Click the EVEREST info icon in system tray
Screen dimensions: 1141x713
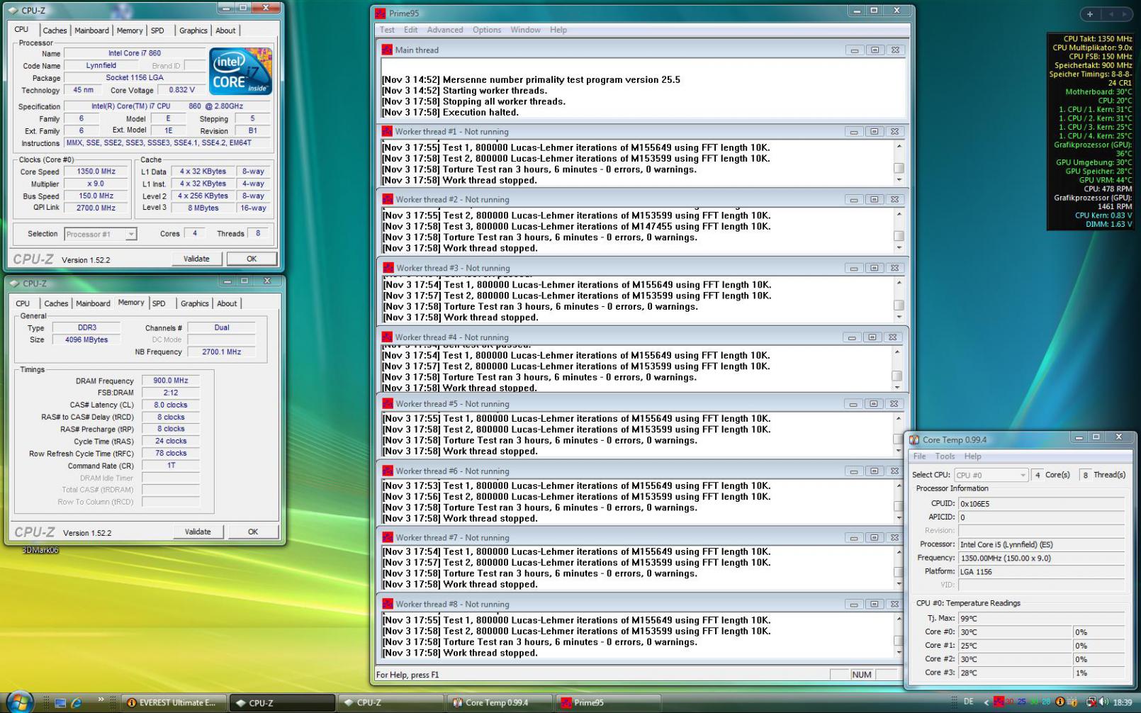coord(1060,702)
